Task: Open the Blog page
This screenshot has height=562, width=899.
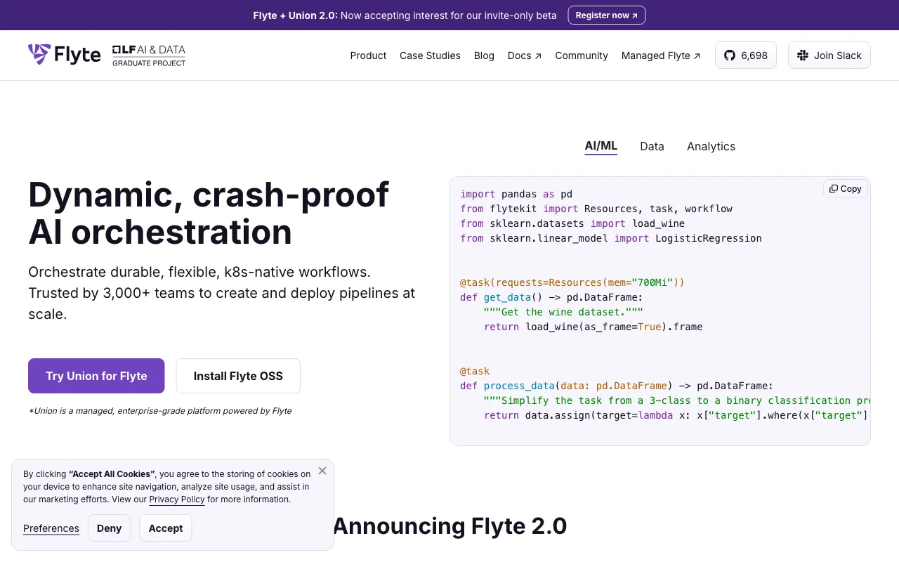Action: tap(484, 55)
